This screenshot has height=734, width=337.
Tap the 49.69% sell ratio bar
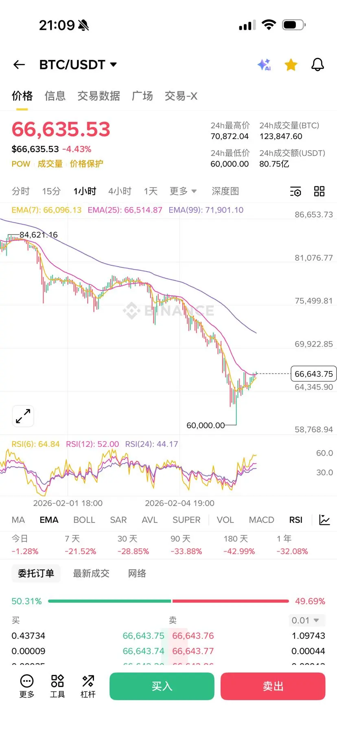(230, 601)
